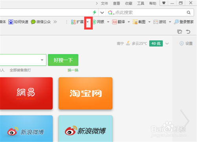Click the tab list window icon

pyautogui.click(x=180, y=32)
